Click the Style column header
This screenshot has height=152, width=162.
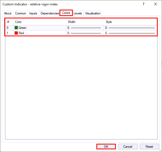(x=130, y=22)
